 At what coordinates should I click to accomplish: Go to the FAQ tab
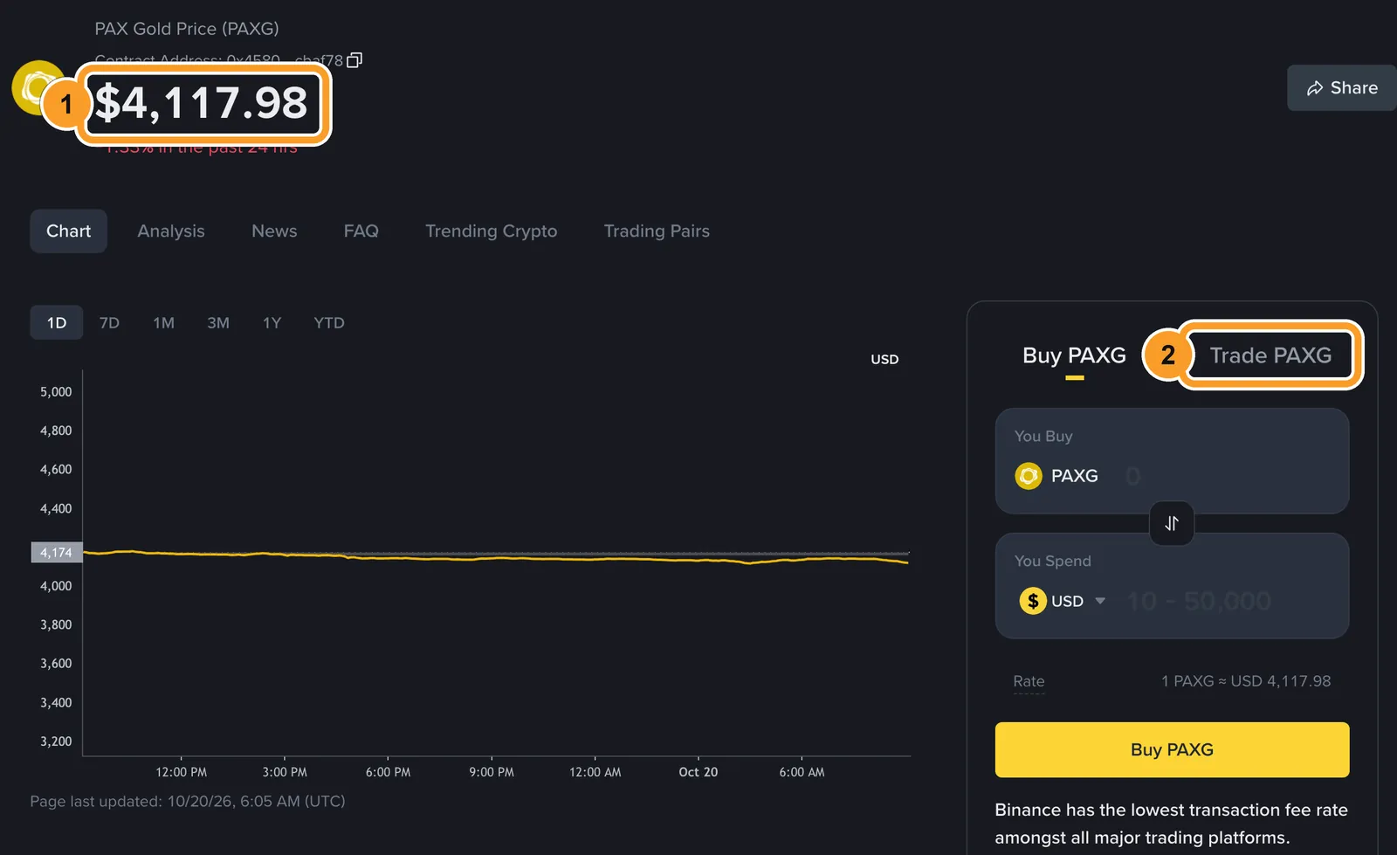[361, 231]
